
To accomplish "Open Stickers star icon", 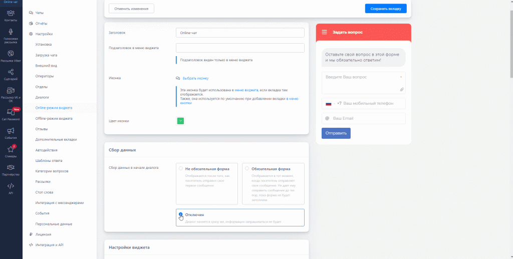I will point(11,150).
